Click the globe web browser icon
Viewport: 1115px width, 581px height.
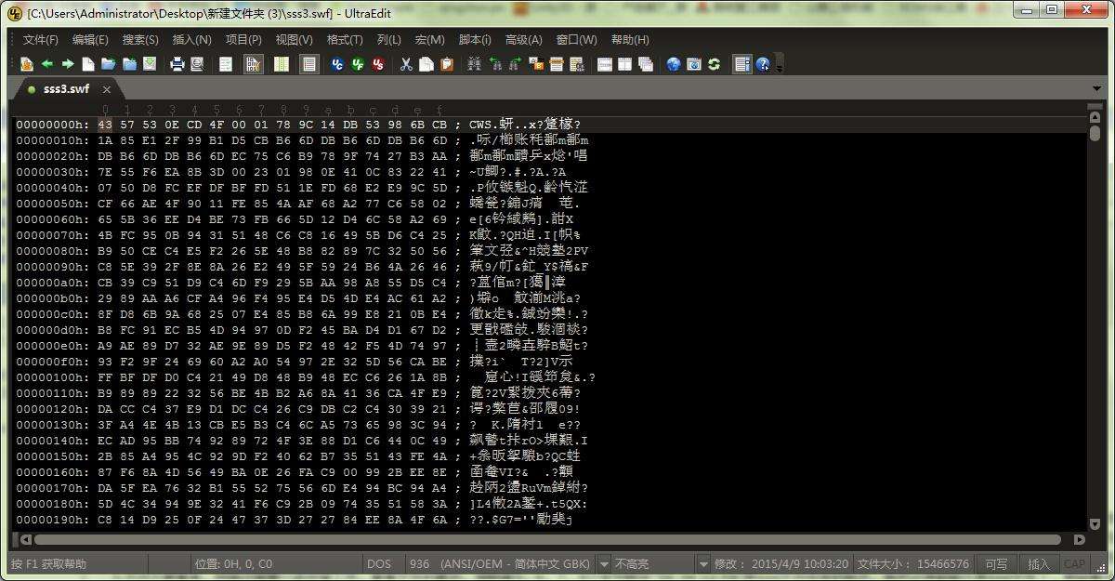674,64
